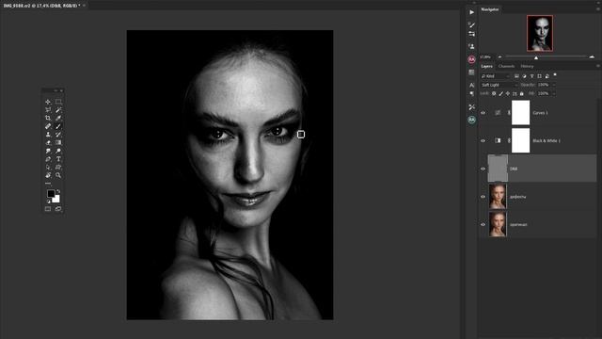Image resolution: width=602 pixels, height=339 pixels.
Task: Zoom in using Navigator large mountain button
Action: (x=592, y=56)
